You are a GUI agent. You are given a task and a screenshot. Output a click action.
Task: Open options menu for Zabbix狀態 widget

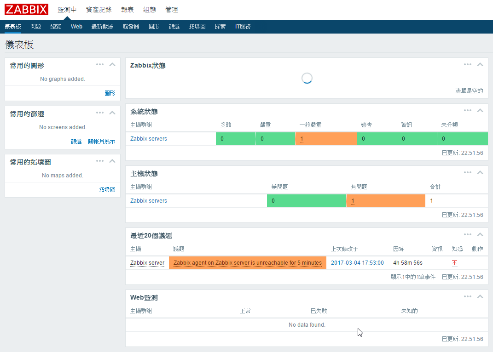468,64
